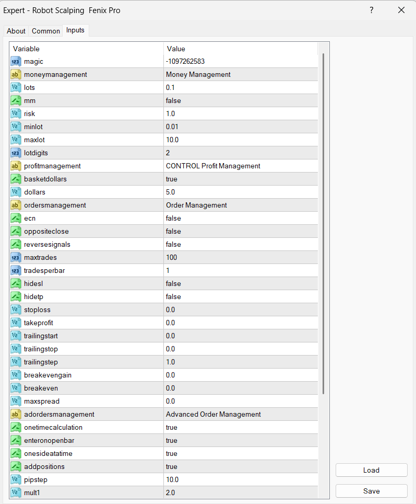416x504 pixels.
Task: Click the icon beside mult1
Action: pos(16,492)
